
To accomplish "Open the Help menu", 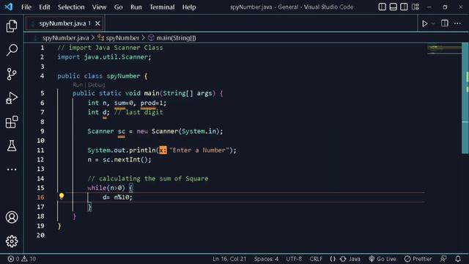I will click(189, 7).
